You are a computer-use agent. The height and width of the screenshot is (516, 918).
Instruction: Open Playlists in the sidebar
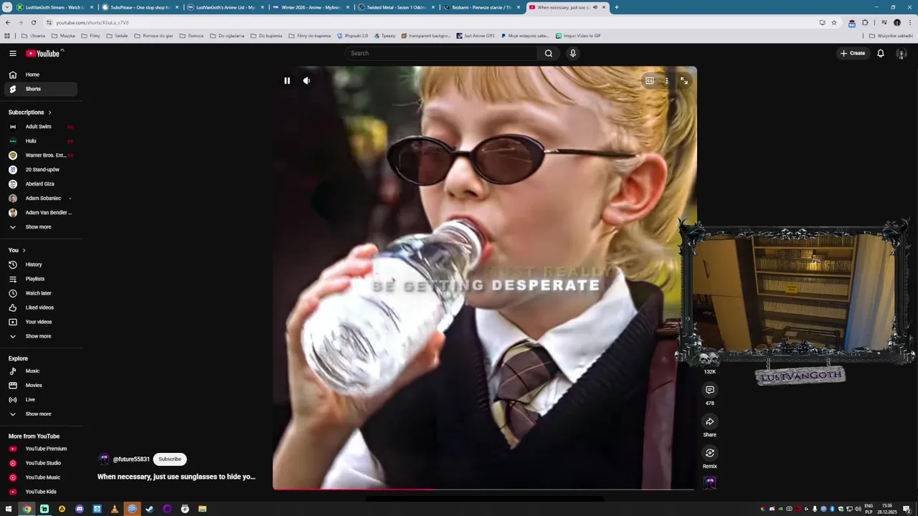click(41, 279)
